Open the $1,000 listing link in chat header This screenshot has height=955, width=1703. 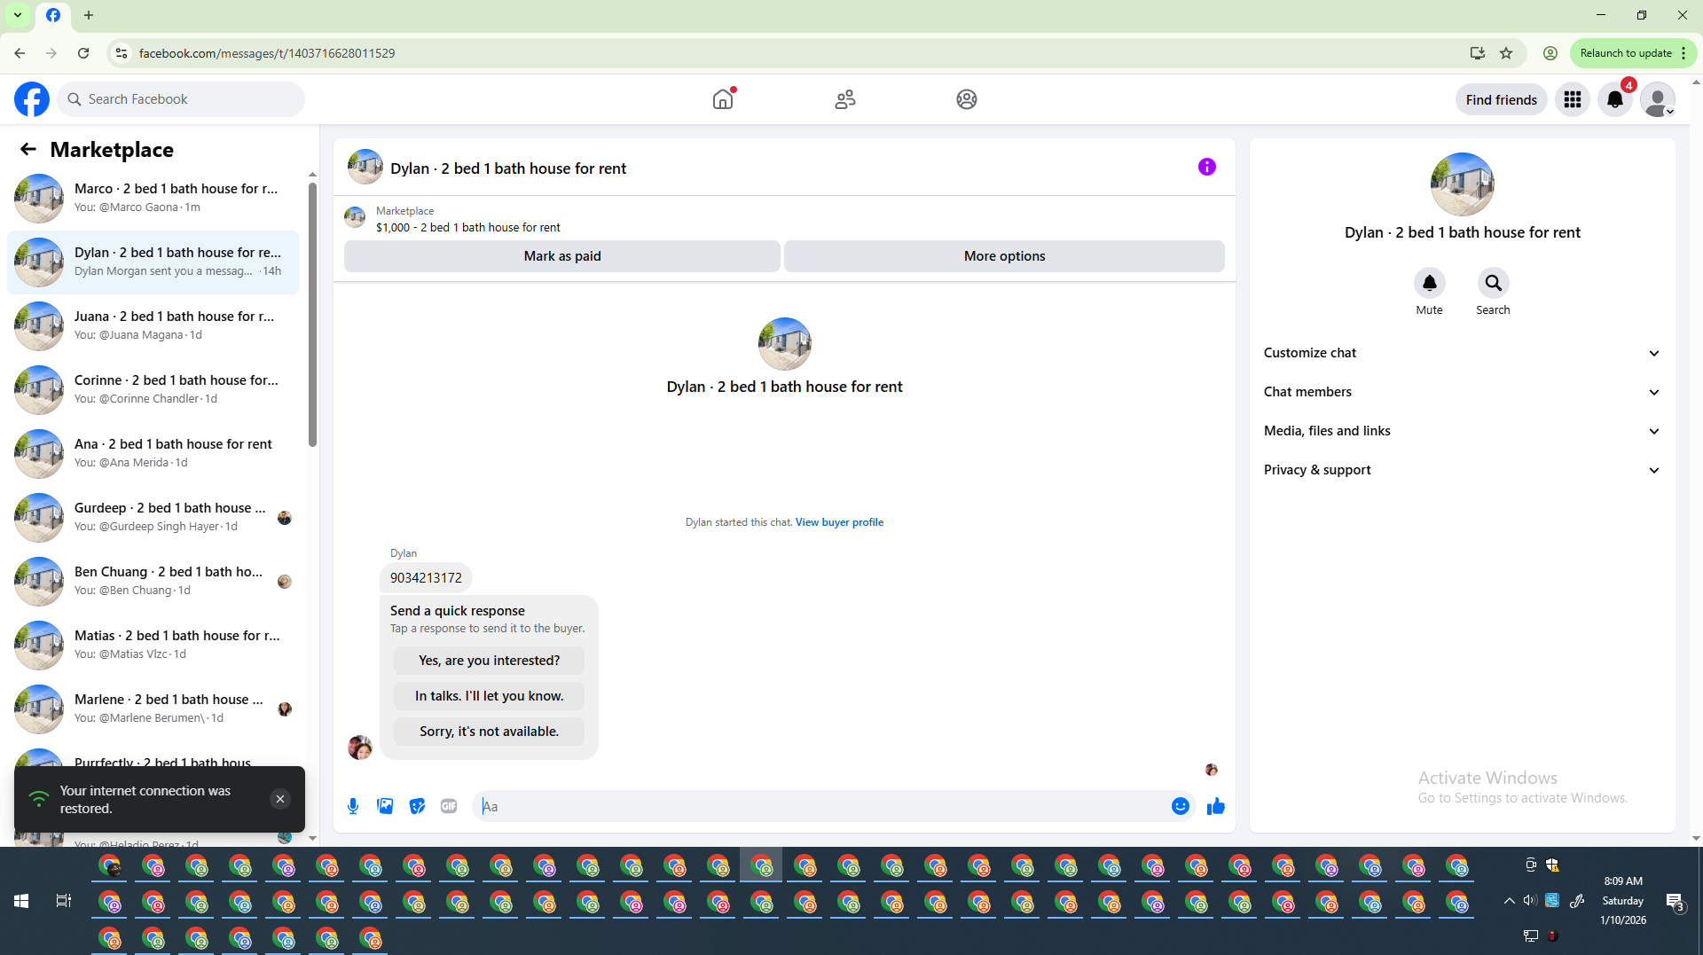click(x=467, y=228)
